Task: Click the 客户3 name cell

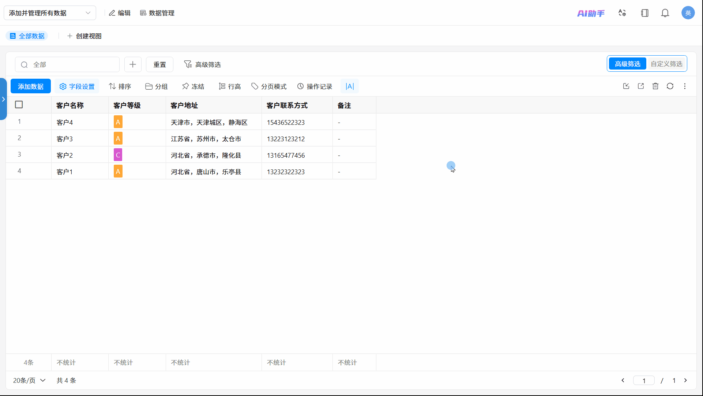Action: tap(80, 138)
